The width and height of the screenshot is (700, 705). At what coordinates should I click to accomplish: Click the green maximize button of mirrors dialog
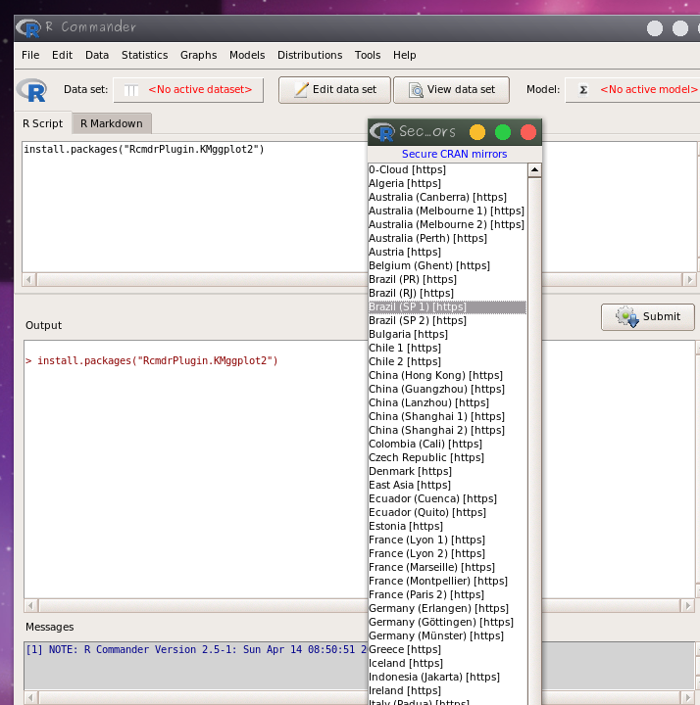pyautogui.click(x=503, y=132)
